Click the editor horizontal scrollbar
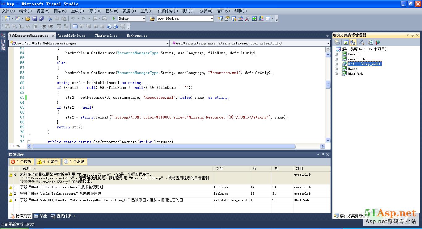422x229 pixels. [176, 146]
